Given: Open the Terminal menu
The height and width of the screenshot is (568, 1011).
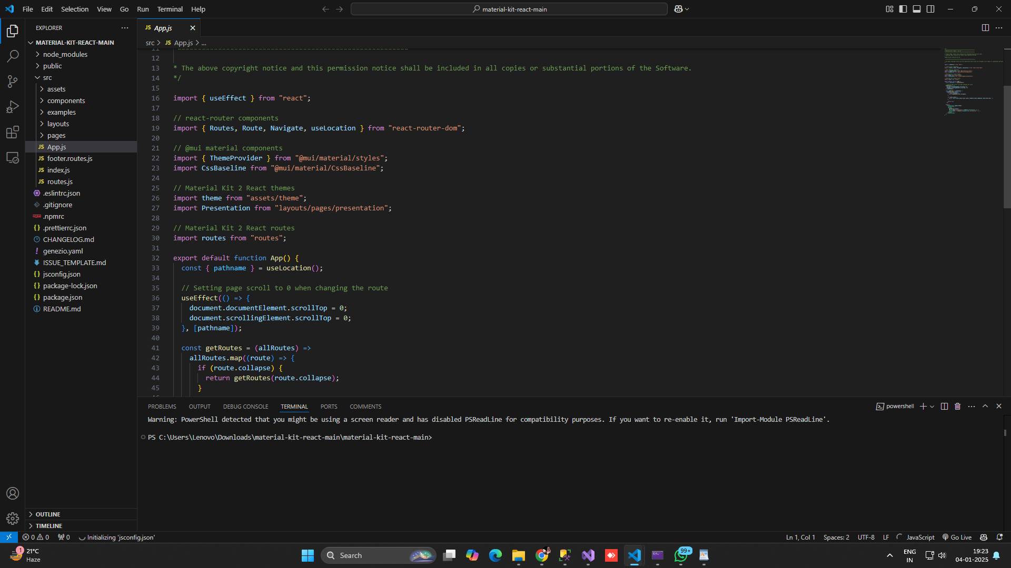Looking at the screenshot, I should 170,9.
